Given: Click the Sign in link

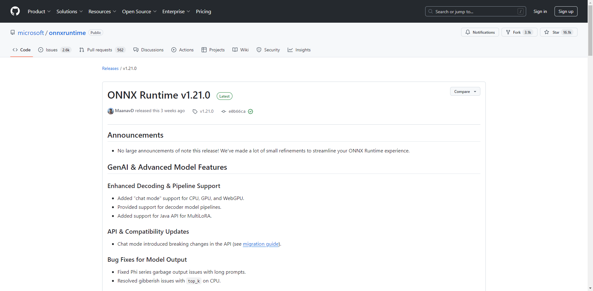Looking at the screenshot, I should click(x=540, y=11).
